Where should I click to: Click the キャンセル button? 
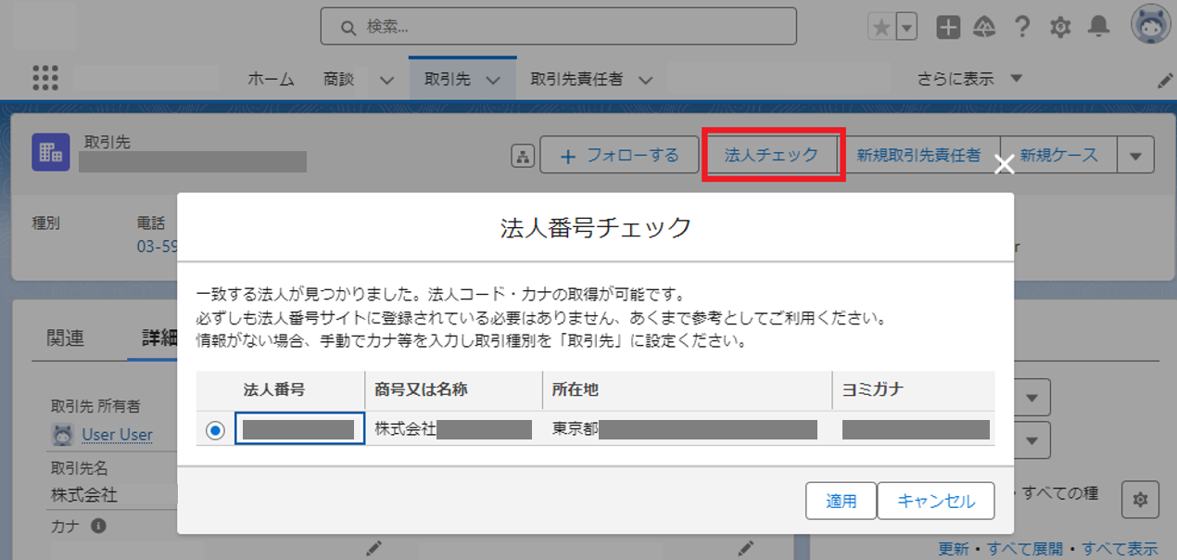936,501
